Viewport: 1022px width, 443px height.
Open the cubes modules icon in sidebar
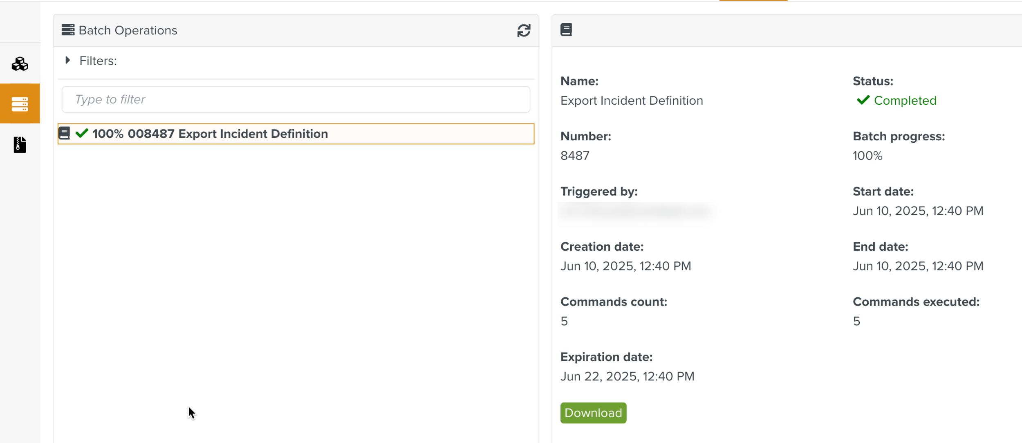20,64
